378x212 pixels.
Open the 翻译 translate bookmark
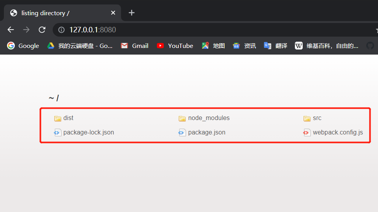point(275,46)
